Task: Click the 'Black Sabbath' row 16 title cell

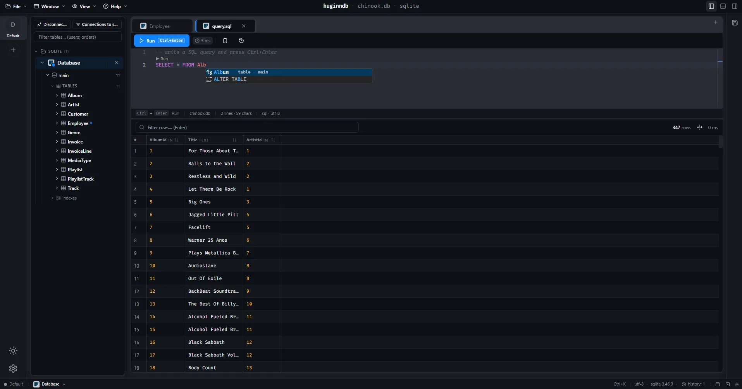Action: click(x=214, y=342)
